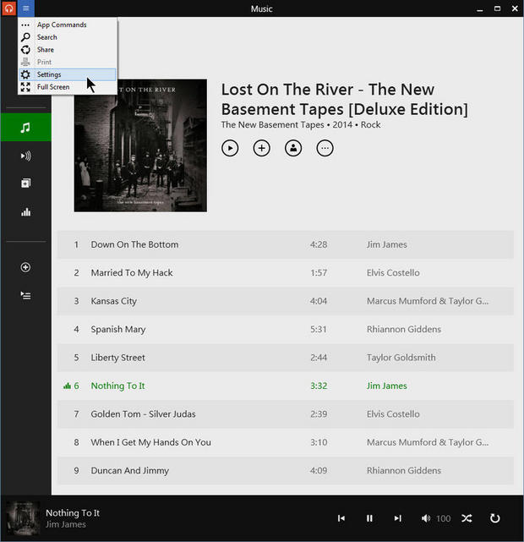Viewport: 524px width, 542px height.
Task: Expand App Commands in the menu
Action: (x=61, y=25)
